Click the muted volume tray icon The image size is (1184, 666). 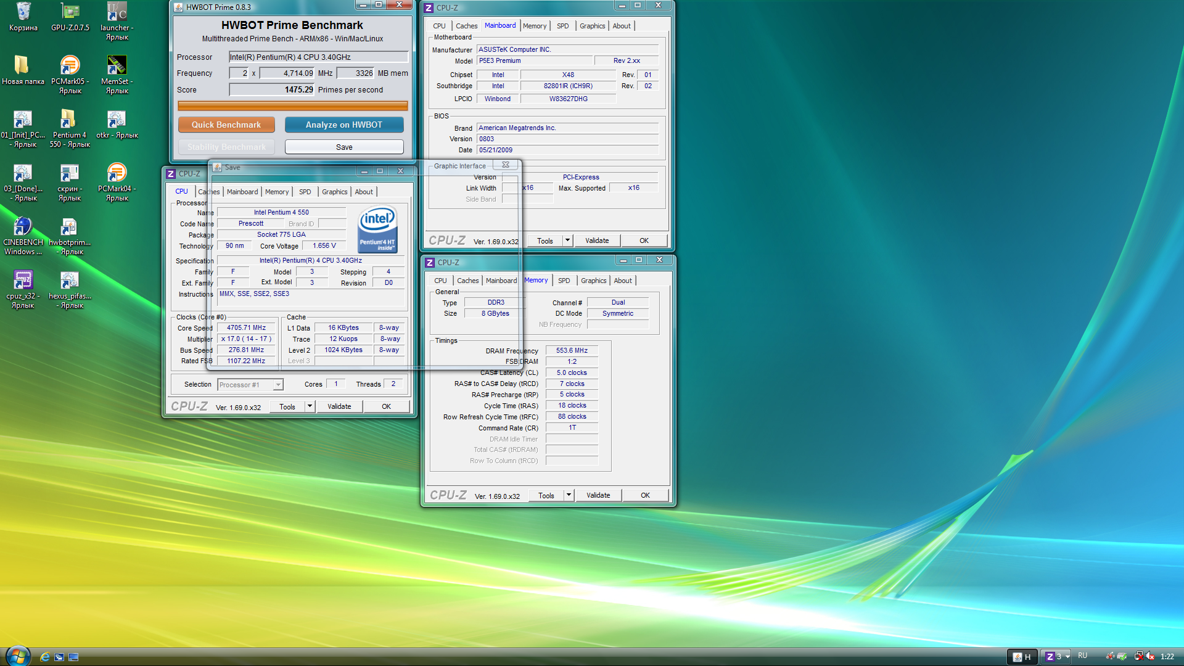coord(1151,656)
